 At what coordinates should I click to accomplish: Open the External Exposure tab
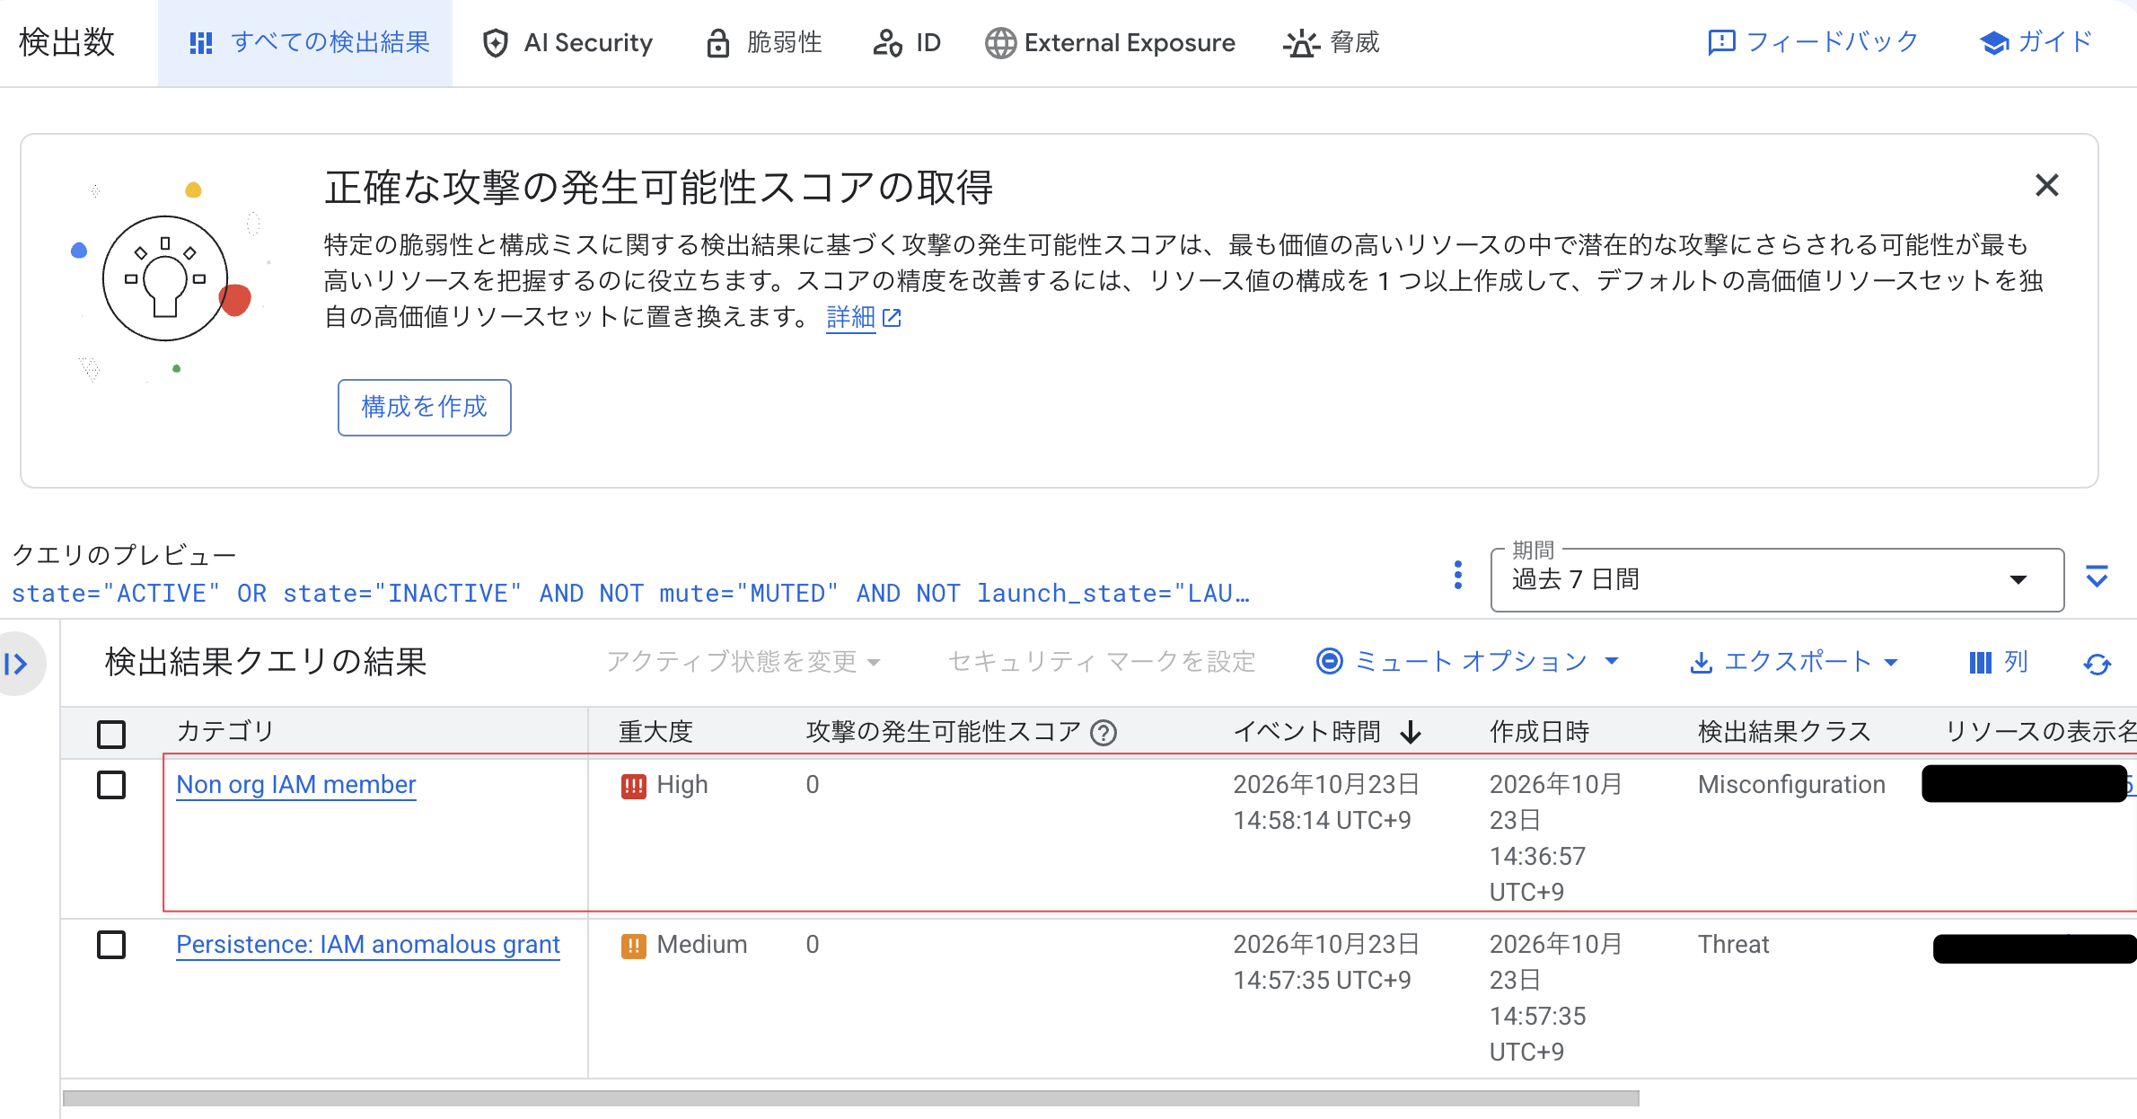[1110, 43]
